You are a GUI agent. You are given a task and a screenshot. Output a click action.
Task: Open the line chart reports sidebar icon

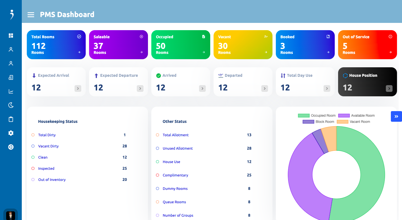pos(11,91)
